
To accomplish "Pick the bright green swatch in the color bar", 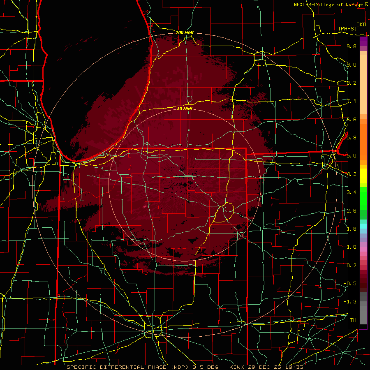I will [363, 198].
